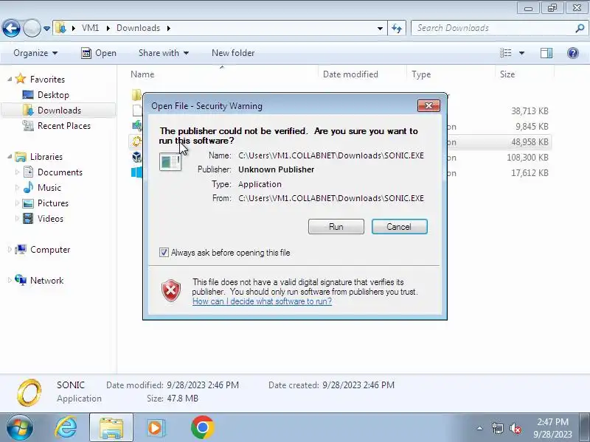
Task: Click the Change your view icon
Action: [x=505, y=53]
